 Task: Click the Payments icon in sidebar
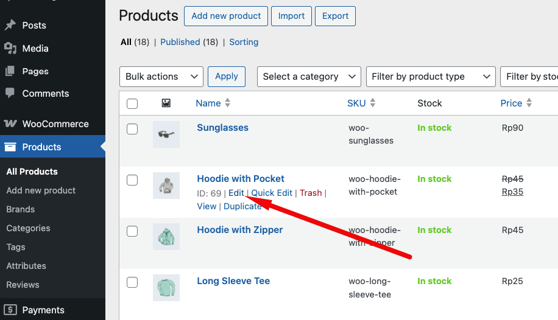coord(10,310)
